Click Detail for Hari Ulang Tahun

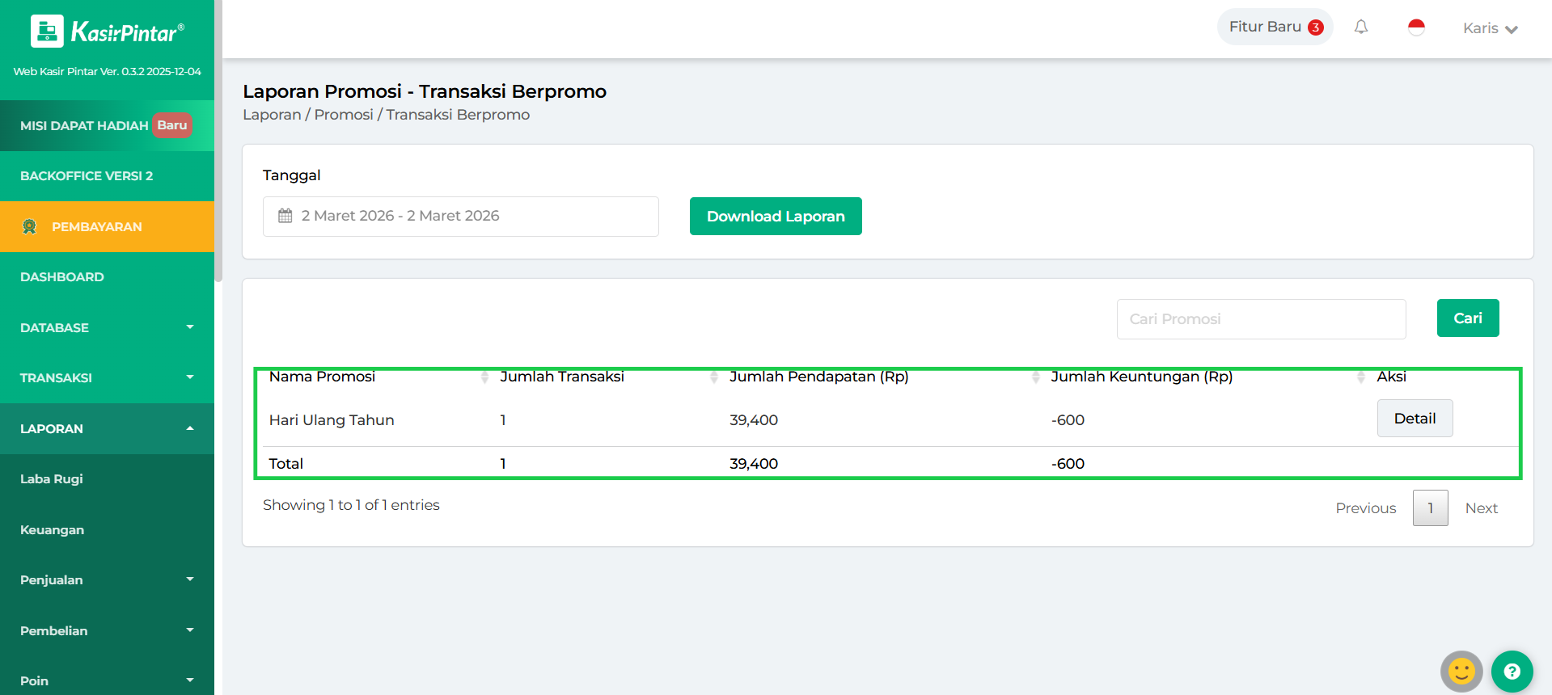[x=1415, y=419]
